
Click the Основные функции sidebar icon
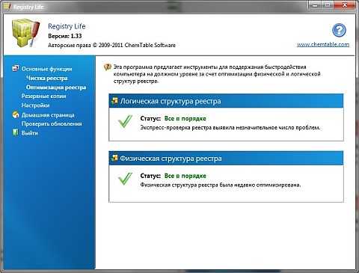tap(16, 68)
